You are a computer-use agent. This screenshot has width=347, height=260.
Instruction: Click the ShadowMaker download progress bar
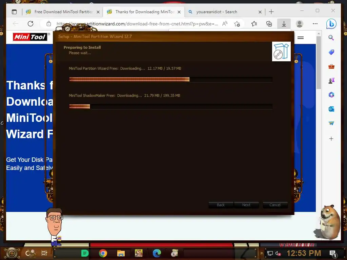click(x=171, y=107)
